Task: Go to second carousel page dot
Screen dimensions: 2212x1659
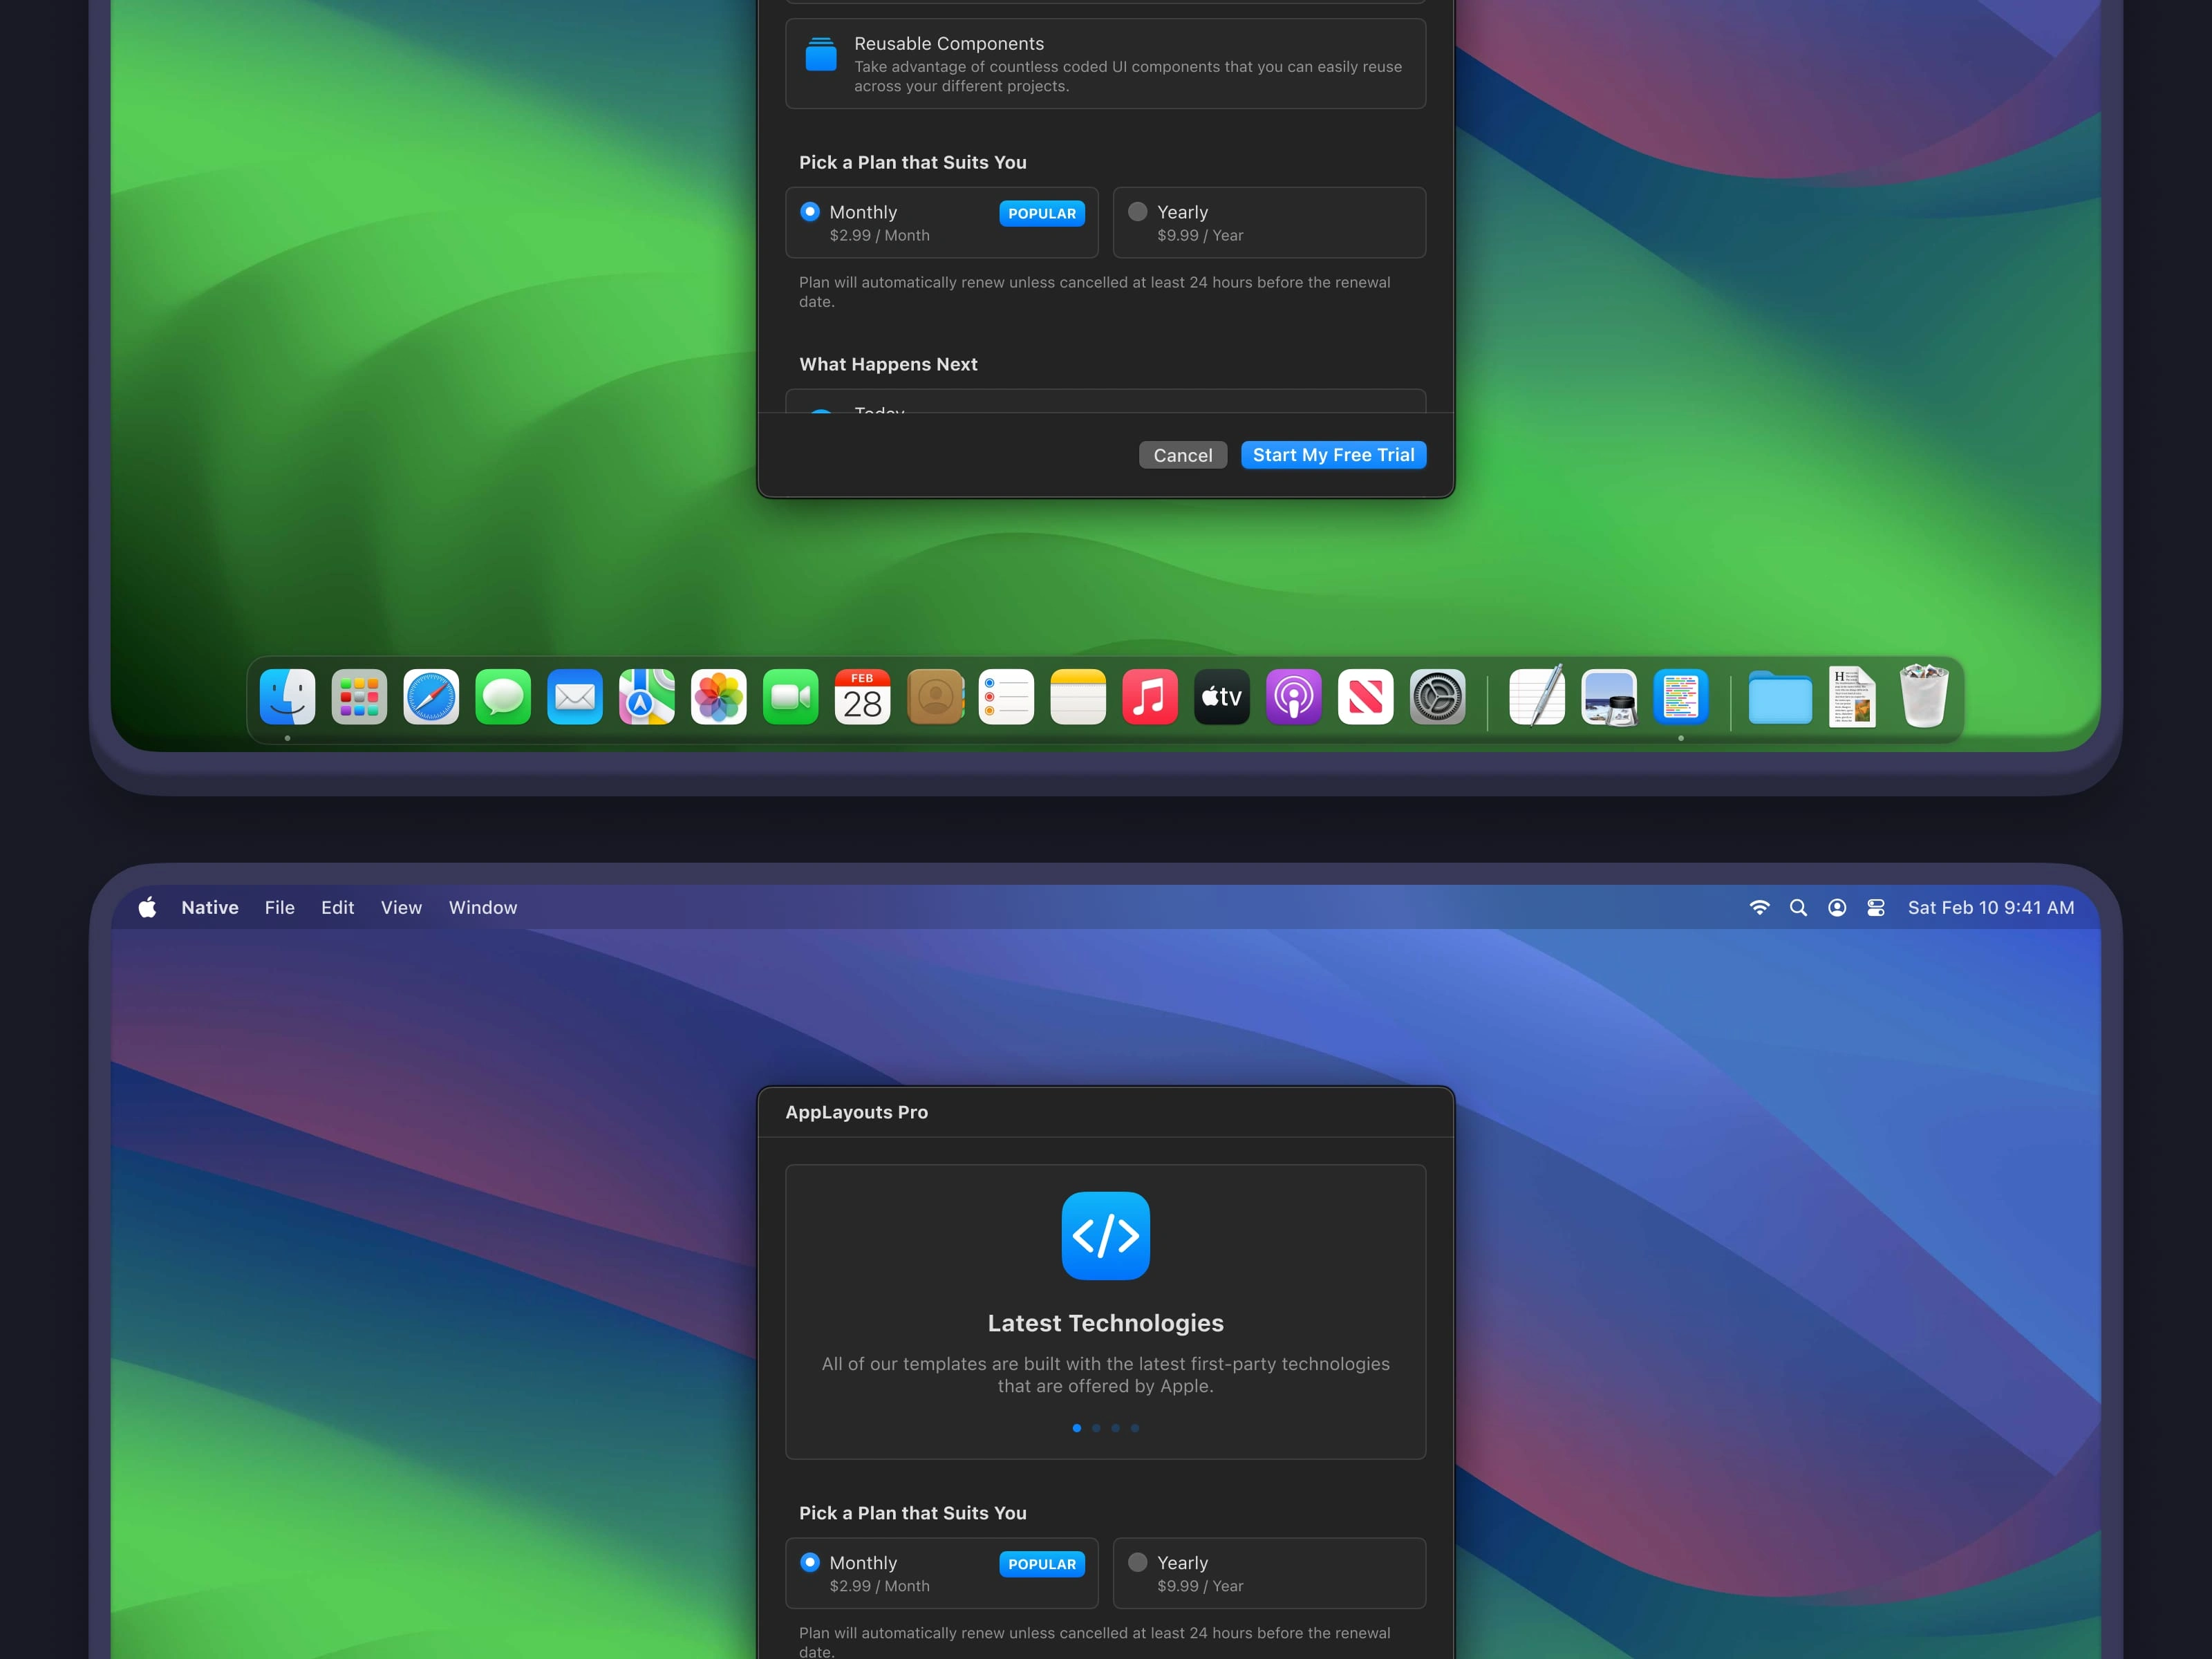Action: pos(1096,1428)
